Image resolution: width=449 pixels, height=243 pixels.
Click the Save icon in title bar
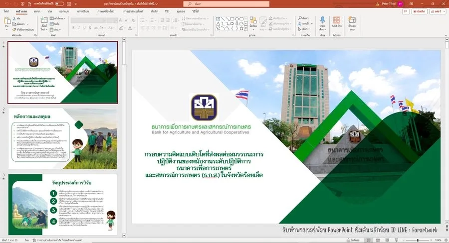click(x=69, y=3)
